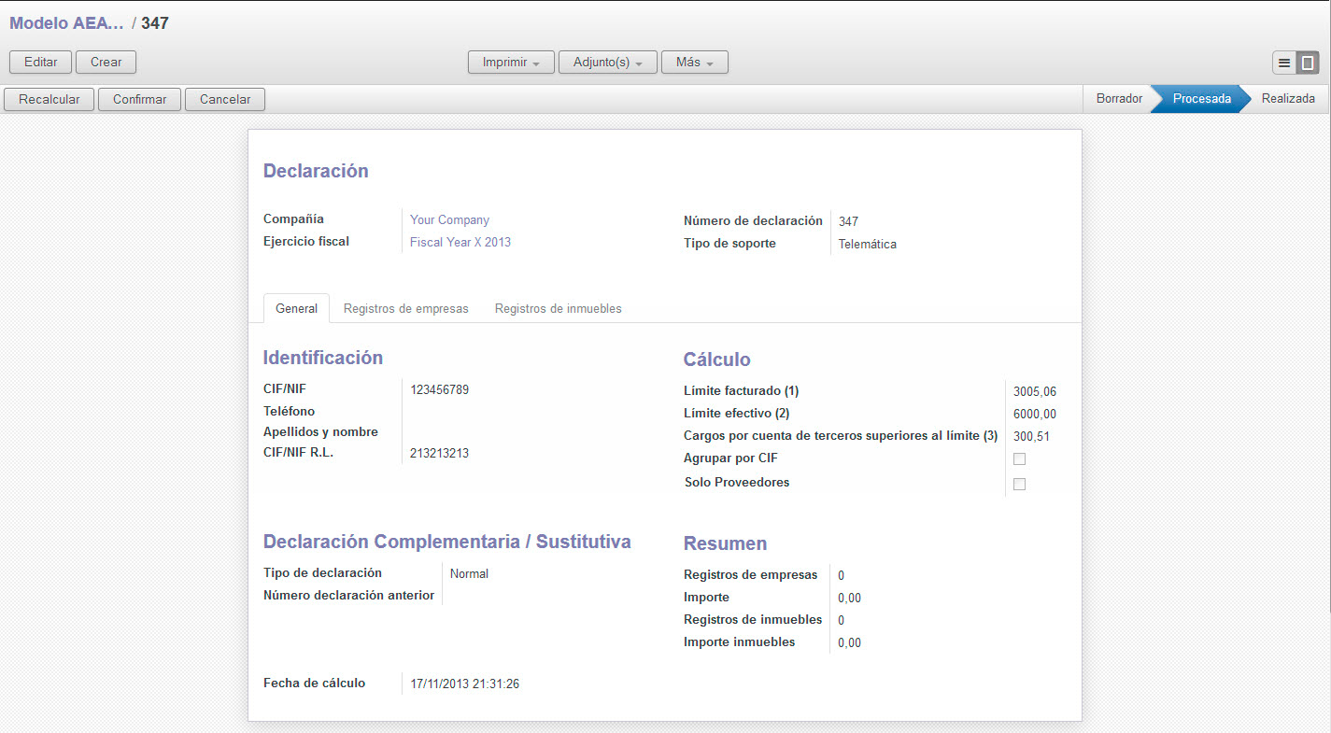Switch to list view icon
The height and width of the screenshot is (733, 1331).
coord(1284,63)
